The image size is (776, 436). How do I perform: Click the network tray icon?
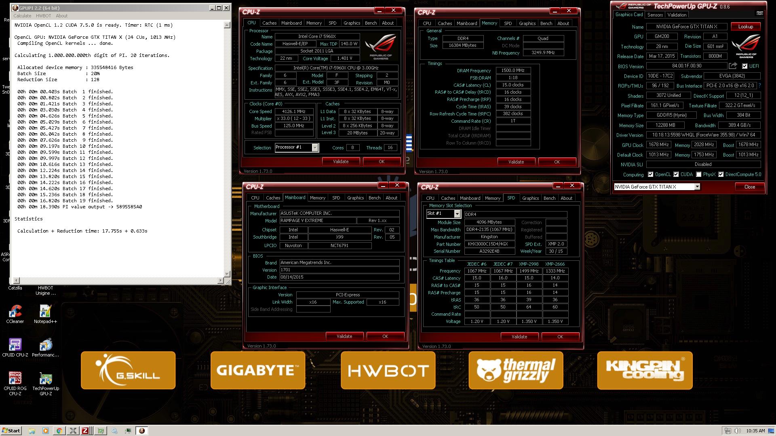727,431
